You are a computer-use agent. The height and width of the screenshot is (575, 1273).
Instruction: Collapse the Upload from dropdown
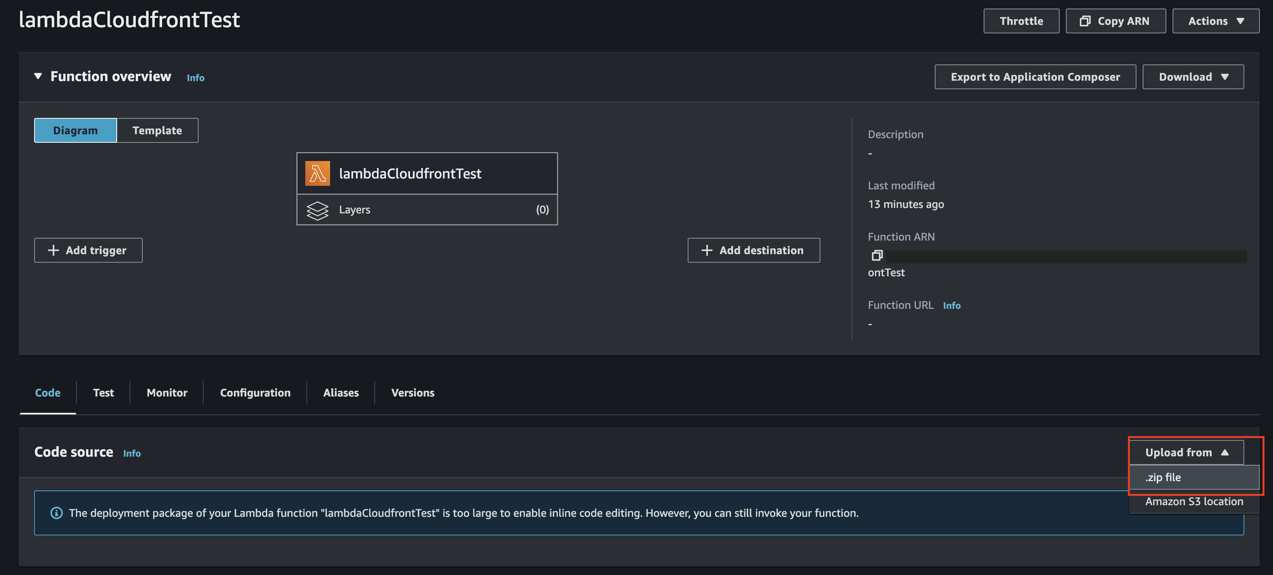coord(1186,452)
